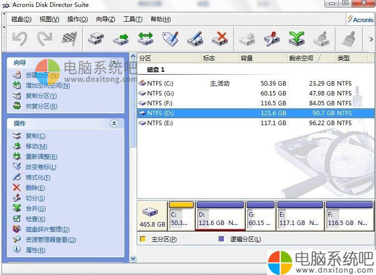
Task: Click the format partition toolbar icon
Action: [x=196, y=39]
